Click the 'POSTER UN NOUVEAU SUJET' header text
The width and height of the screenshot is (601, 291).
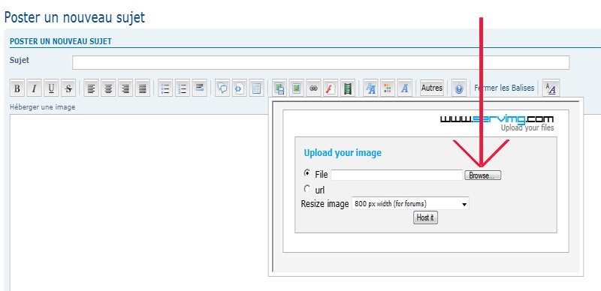pos(61,41)
